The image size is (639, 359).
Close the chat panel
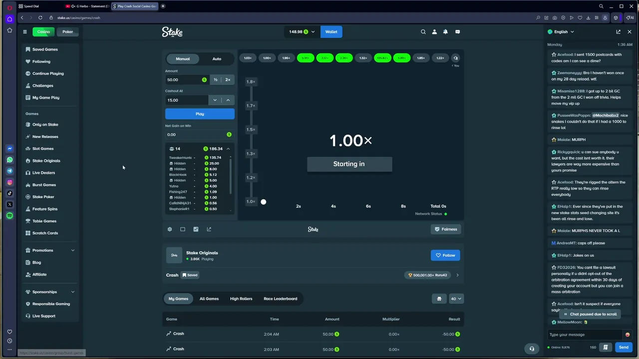pos(630,32)
